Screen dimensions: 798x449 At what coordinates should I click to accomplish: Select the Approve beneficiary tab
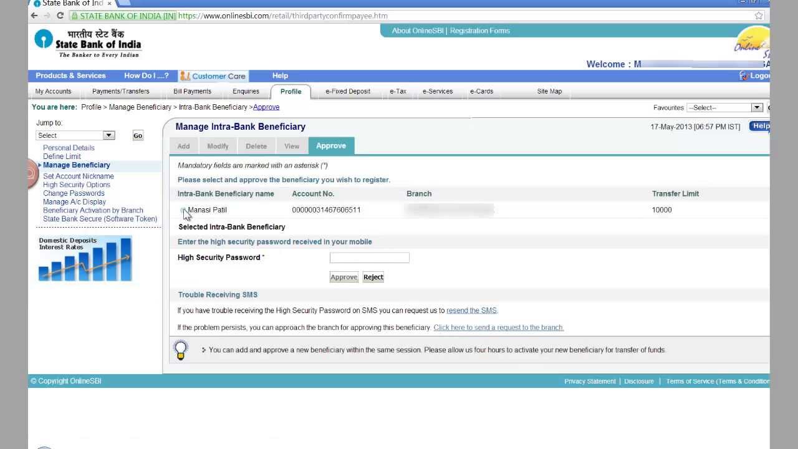[x=331, y=145]
